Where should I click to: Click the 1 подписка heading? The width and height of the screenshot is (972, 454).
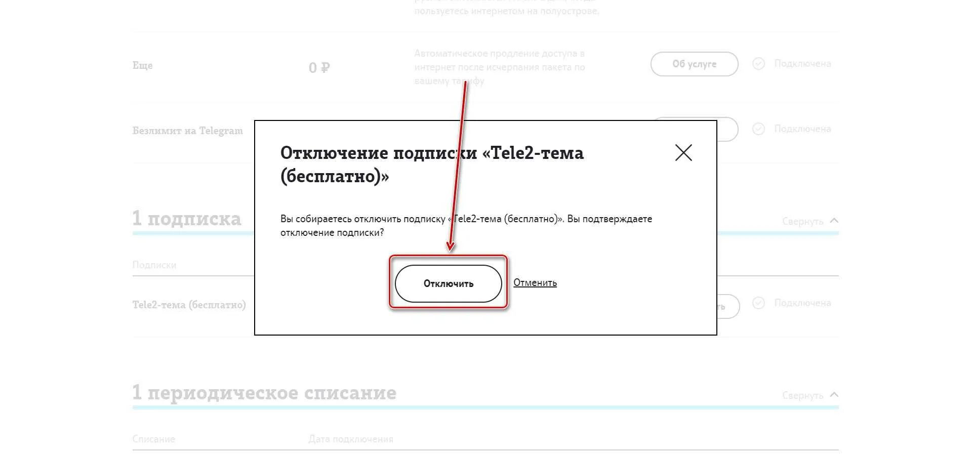click(187, 218)
